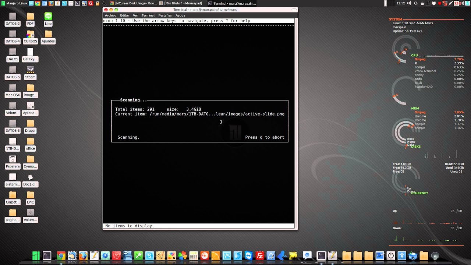Open the Apuntes folder on desktop
Screen dimensions: 471x265
point(48,37)
